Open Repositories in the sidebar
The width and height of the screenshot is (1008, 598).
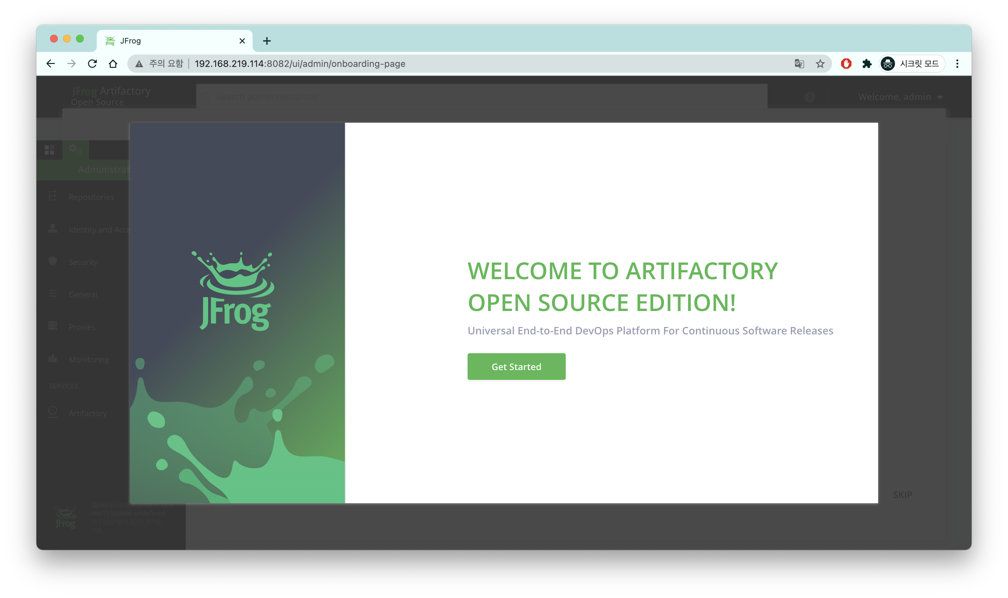tap(91, 197)
